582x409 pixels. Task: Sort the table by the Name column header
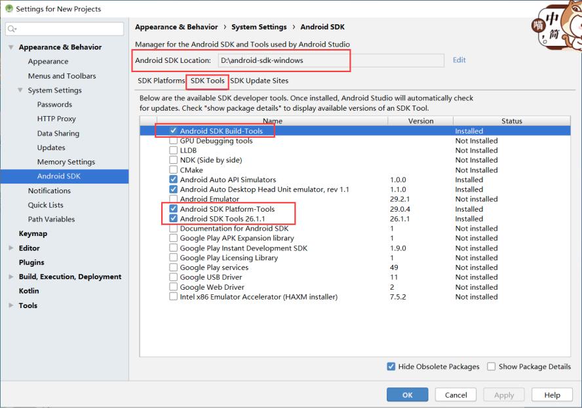(x=273, y=121)
